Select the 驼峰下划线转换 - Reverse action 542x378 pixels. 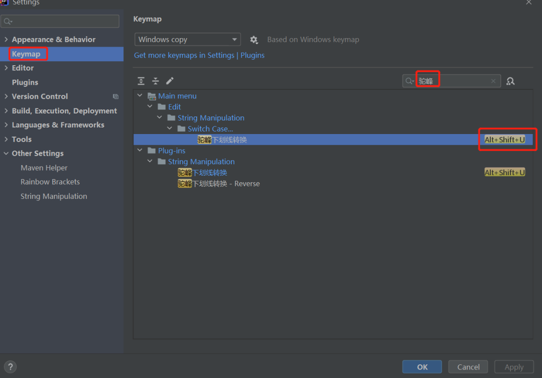pyautogui.click(x=218, y=184)
